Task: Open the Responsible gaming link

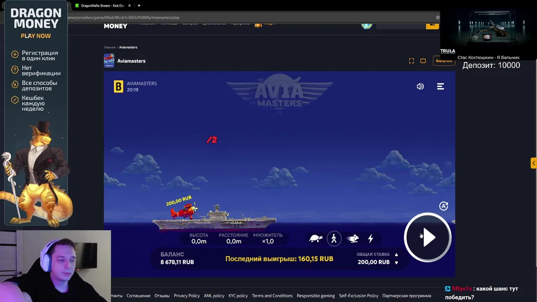Action: pos(316,296)
